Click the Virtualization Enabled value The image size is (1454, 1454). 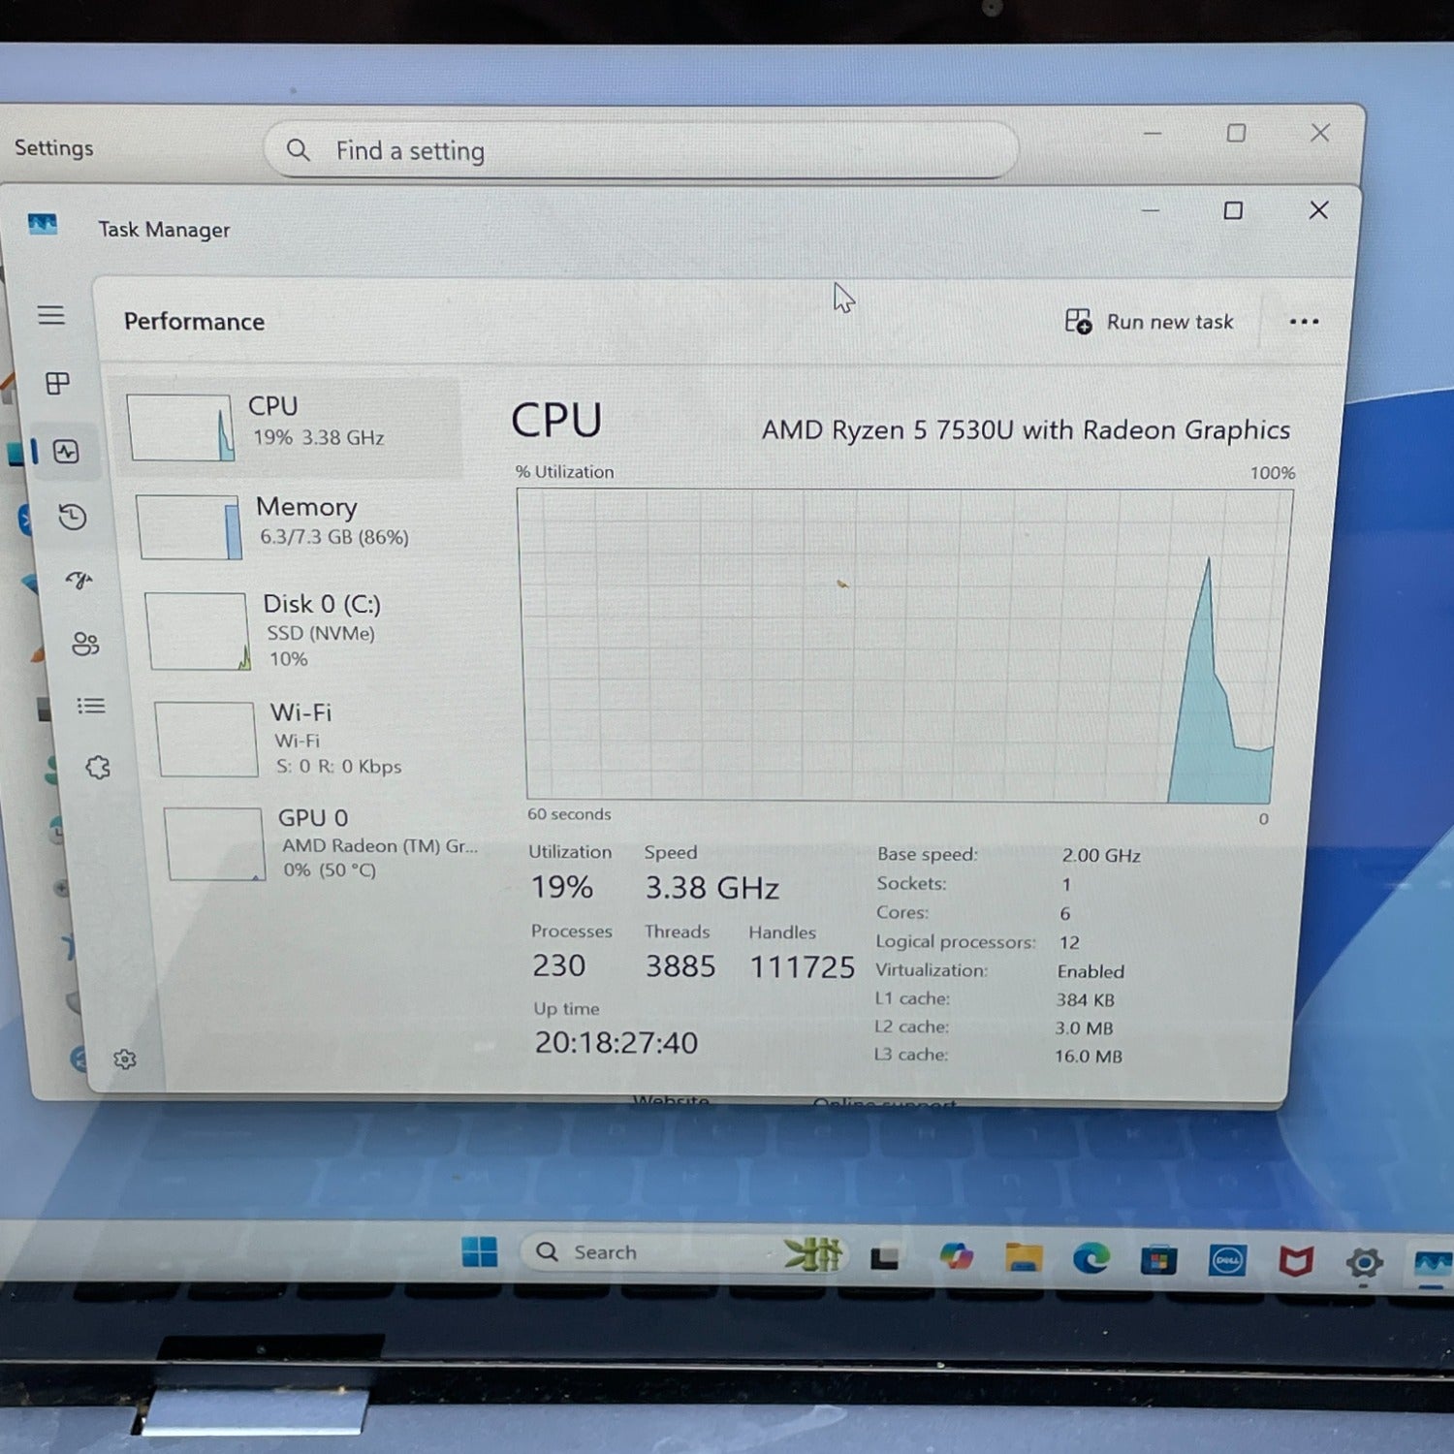pos(1090,971)
